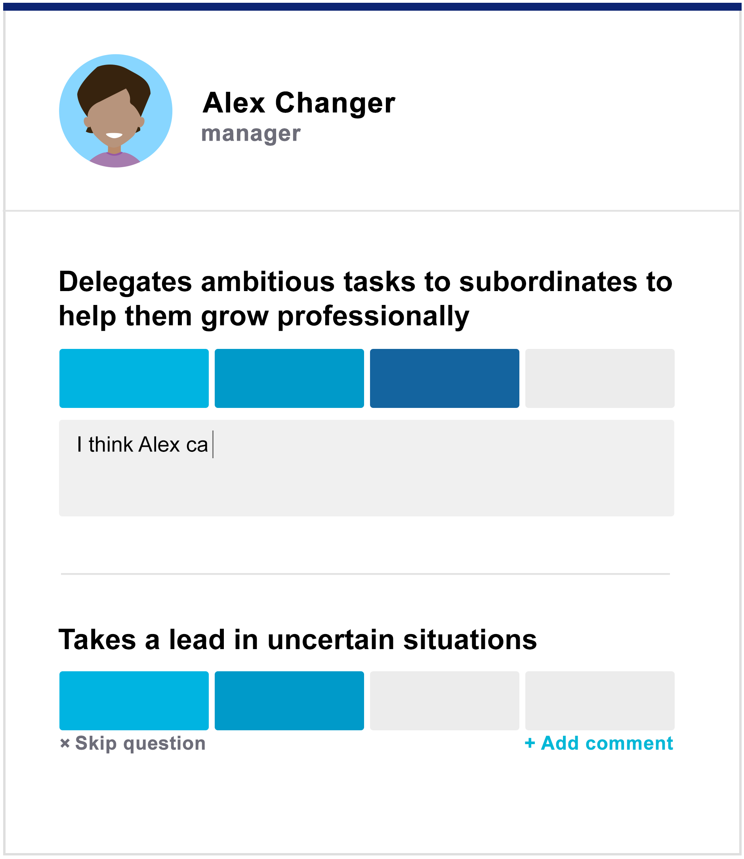Click the manager role label

pos(251,133)
